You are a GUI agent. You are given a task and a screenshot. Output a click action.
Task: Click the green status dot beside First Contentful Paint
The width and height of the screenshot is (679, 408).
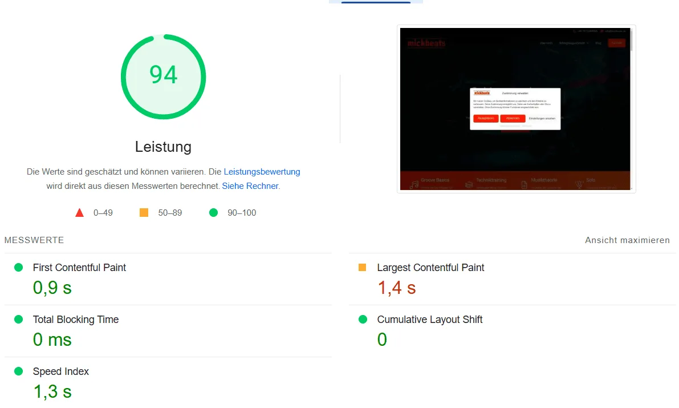click(x=19, y=268)
